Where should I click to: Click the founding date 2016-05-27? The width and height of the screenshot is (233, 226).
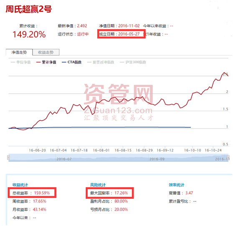coord(129,34)
